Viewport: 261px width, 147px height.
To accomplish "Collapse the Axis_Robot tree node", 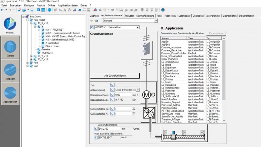I will click(28, 20).
